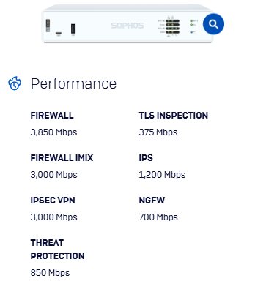This screenshot has width=266, height=303.
Task: Select the IPSEC VPN label
Action: (x=53, y=201)
